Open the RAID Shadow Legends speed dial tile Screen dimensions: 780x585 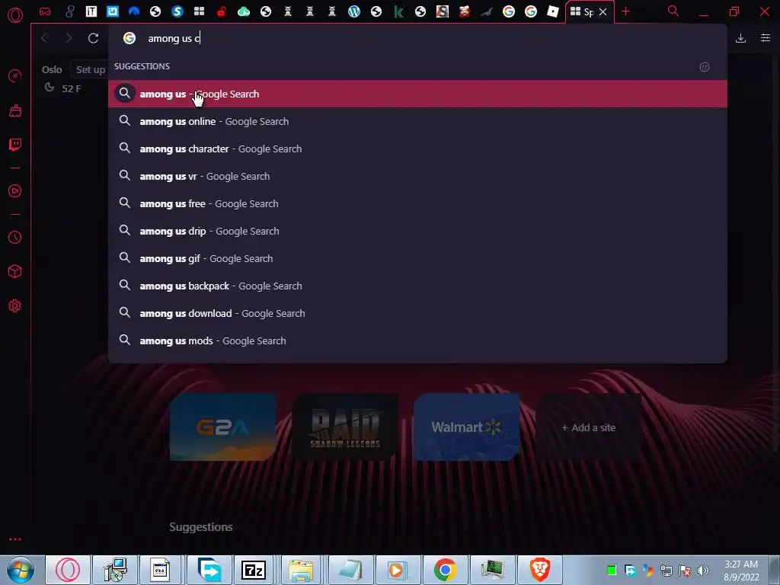[345, 427]
